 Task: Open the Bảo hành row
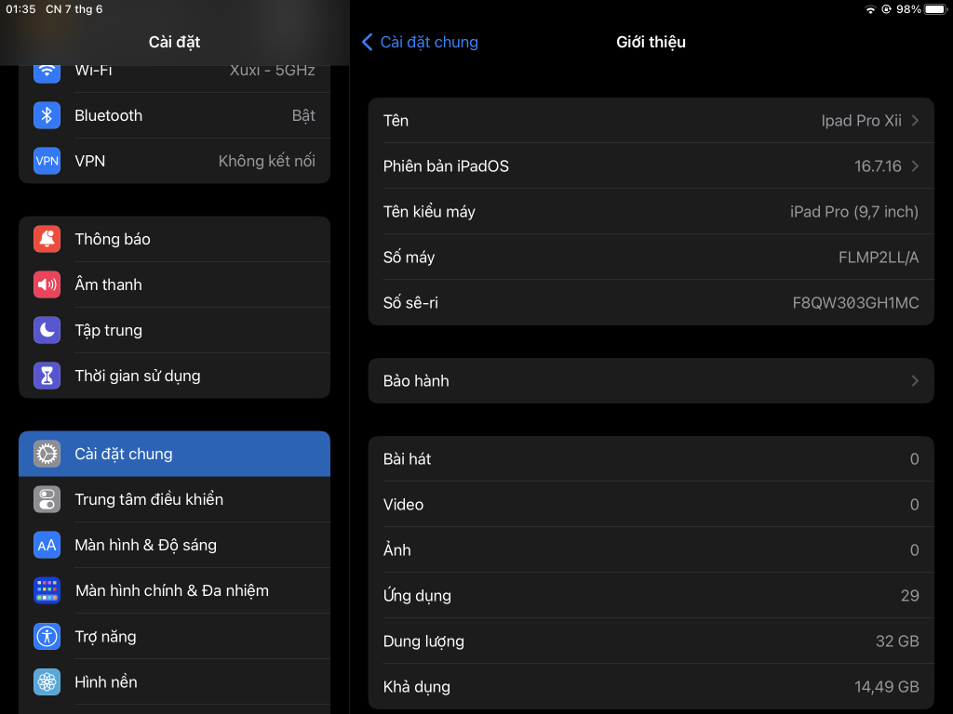pyautogui.click(x=651, y=380)
